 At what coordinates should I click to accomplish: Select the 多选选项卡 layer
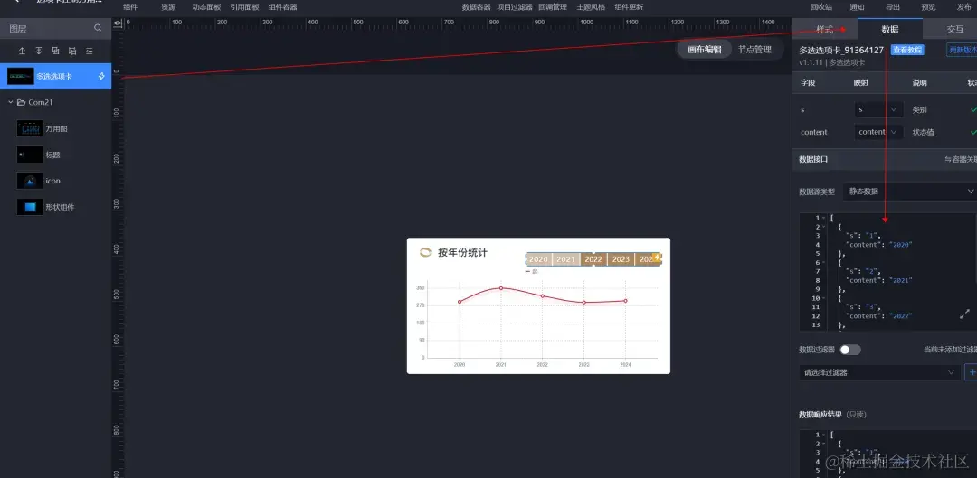click(55, 76)
